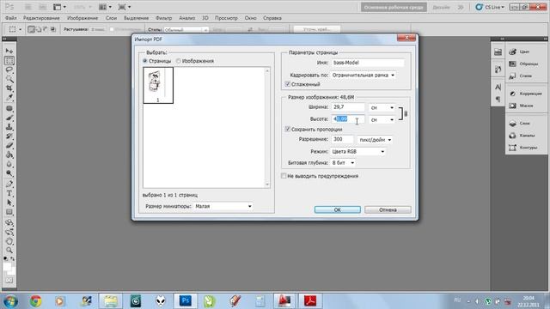550x309 pixels.
Task: Open the Разрешение units dropdown
Action: (375, 140)
